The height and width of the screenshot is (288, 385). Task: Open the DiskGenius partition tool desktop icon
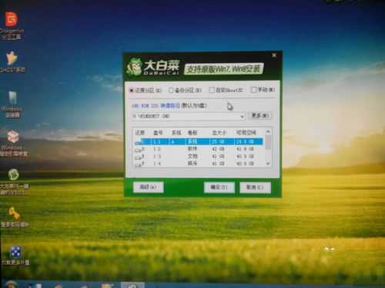point(12,19)
